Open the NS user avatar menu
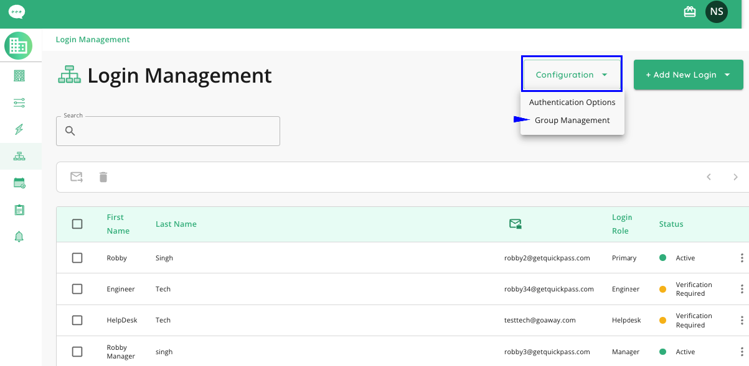This screenshot has width=749, height=366. click(x=716, y=12)
